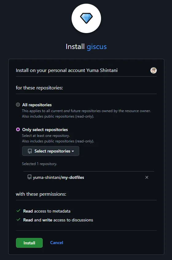
Task: Click the Install on your personal account heading
Action: tap(67, 70)
